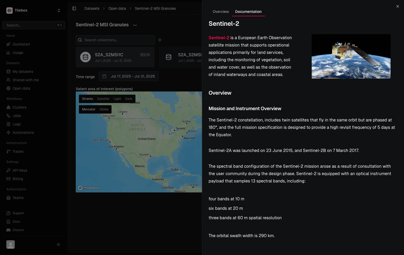Image resolution: width=404 pixels, height=255 pixels.
Task: Follow the red Sentinel-2 hyperlink
Action: (x=219, y=38)
